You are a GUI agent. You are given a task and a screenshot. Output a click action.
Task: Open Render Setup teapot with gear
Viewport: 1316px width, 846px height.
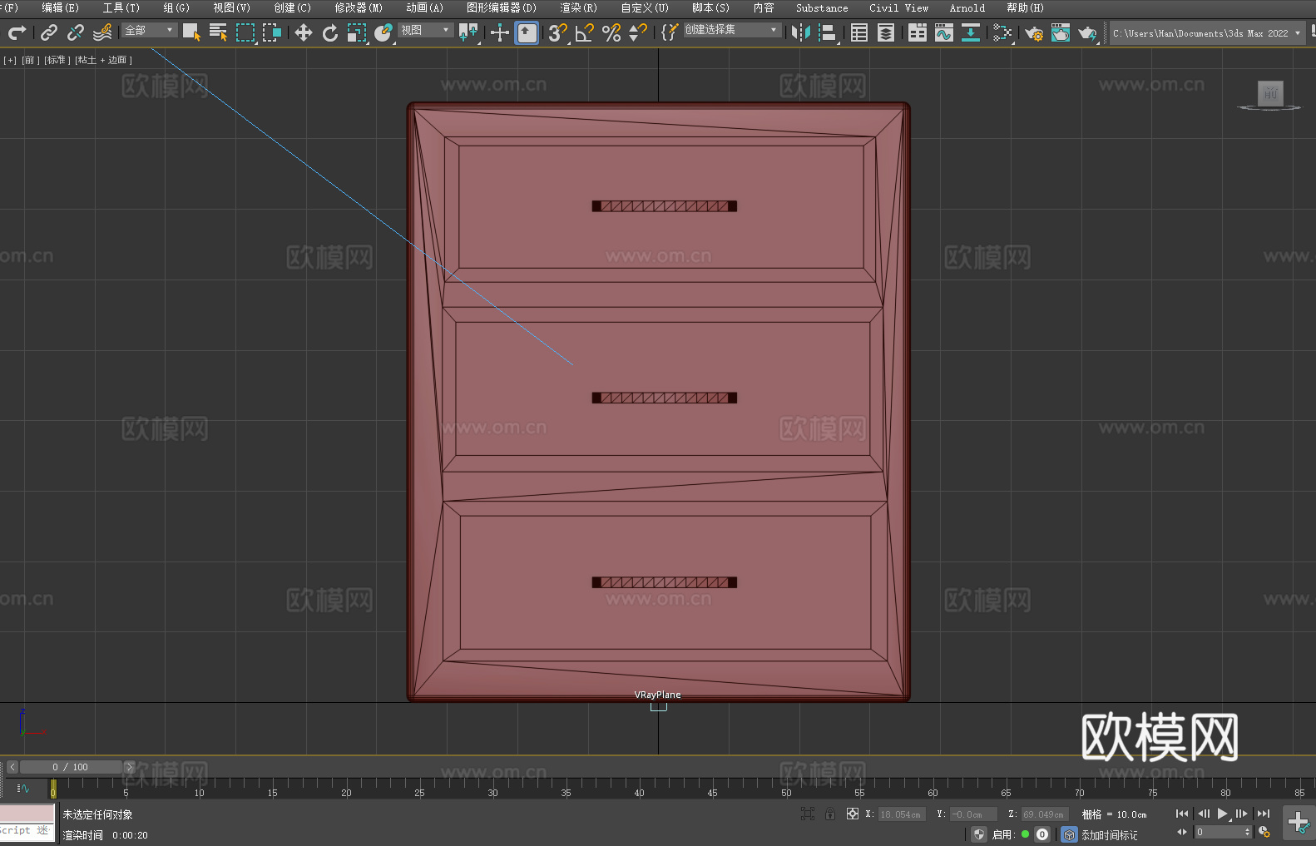tap(1034, 32)
